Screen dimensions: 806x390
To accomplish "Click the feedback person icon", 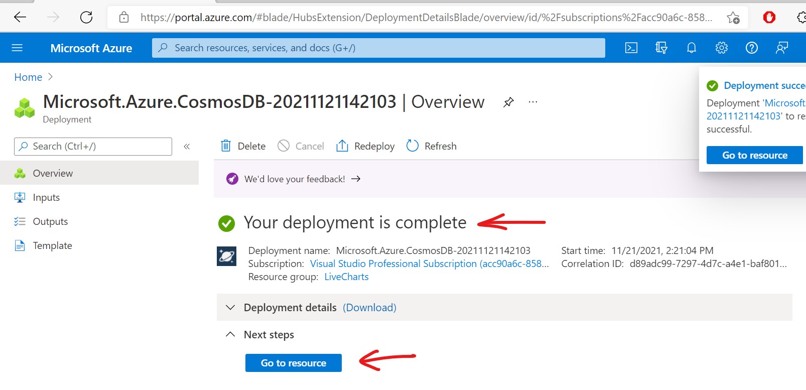I will tap(782, 48).
